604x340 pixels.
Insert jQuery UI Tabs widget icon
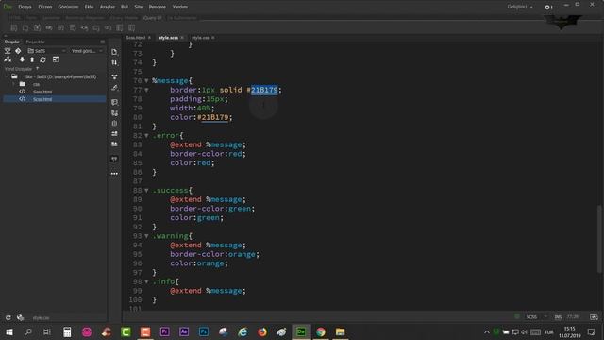tap(25, 27)
